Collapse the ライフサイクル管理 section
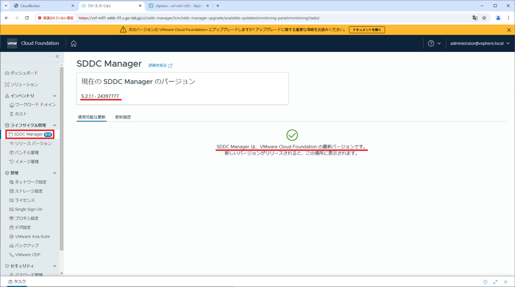Screen dimensions: 515x287 click(x=55, y=125)
